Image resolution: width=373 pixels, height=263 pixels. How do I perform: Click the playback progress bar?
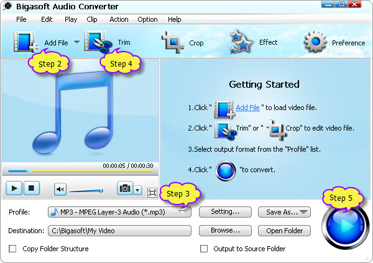coord(80,171)
